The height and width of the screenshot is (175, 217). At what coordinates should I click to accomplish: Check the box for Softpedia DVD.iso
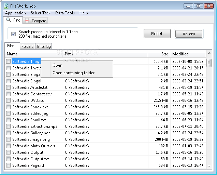coord(9,100)
